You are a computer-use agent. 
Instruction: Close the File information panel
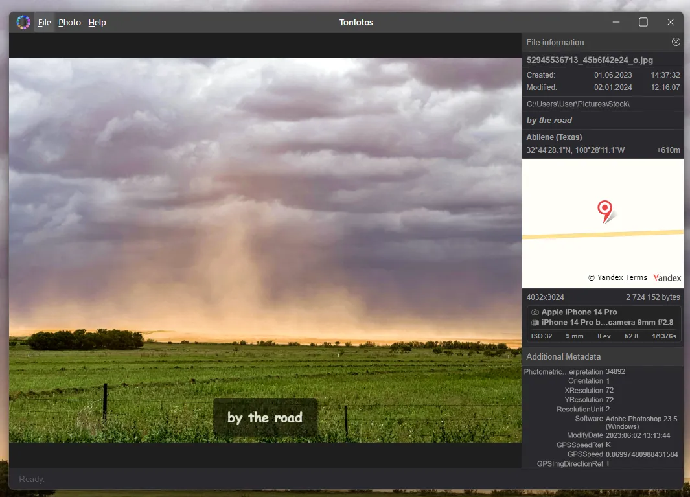coord(676,42)
